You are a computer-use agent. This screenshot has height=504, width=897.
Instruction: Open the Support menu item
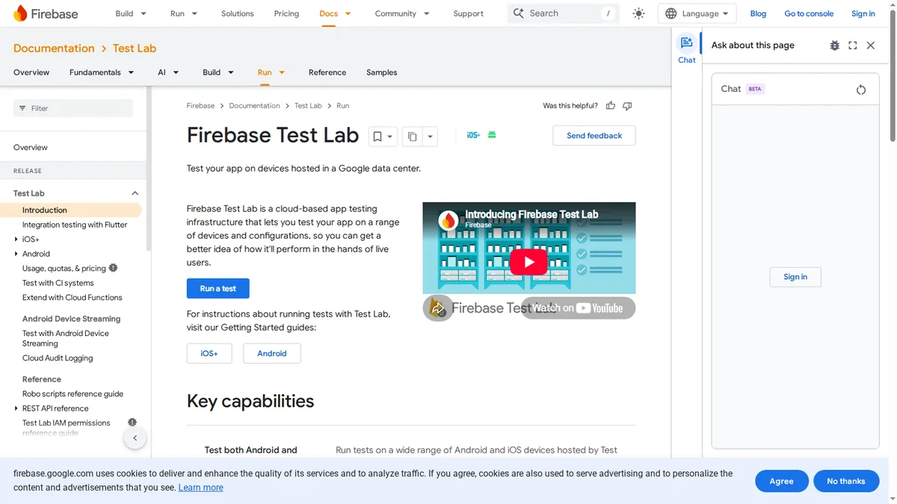(x=468, y=13)
